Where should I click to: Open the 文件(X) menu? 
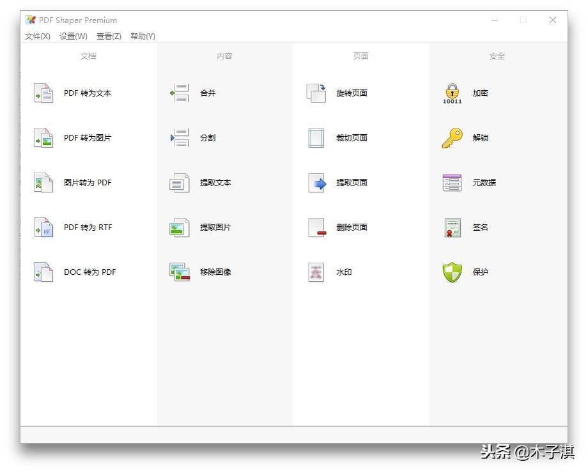pyautogui.click(x=38, y=36)
